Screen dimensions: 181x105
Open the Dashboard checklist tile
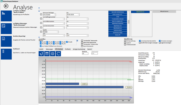pyautogui.click(x=6, y=54)
